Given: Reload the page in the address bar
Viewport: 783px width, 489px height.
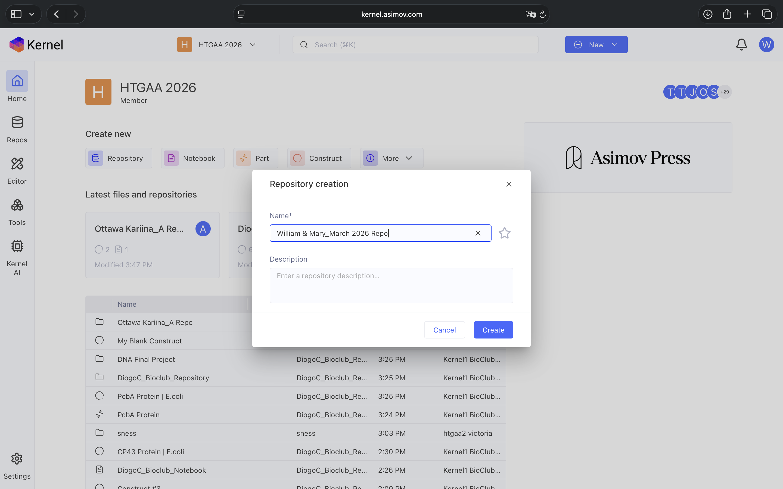Looking at the screenshot, I should click(x=543, y=14).
